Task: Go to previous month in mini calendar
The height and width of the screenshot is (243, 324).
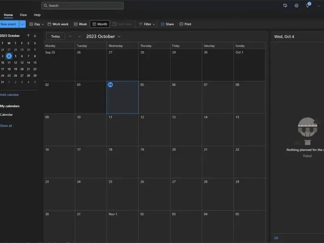Action: 28,36
